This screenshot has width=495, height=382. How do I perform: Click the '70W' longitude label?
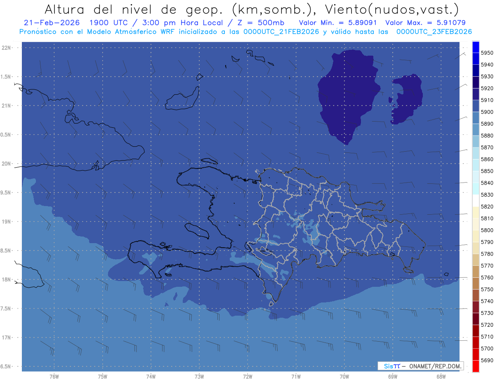pyautogui.click(x=344, y=377)
